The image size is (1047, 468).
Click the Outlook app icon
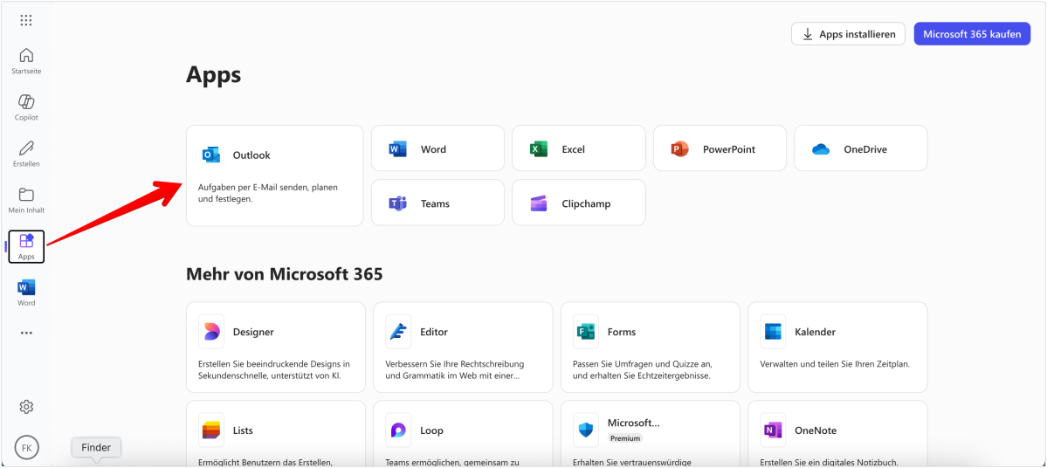click(211, 155)
